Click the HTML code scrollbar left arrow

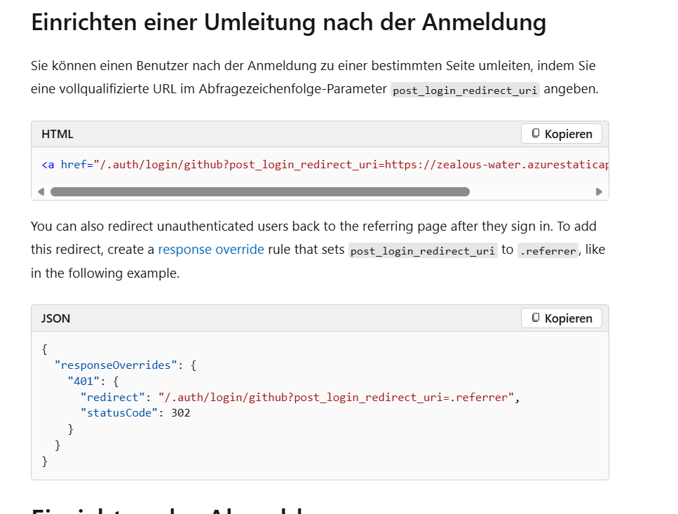pyautogui.click(x=41, y=191)
